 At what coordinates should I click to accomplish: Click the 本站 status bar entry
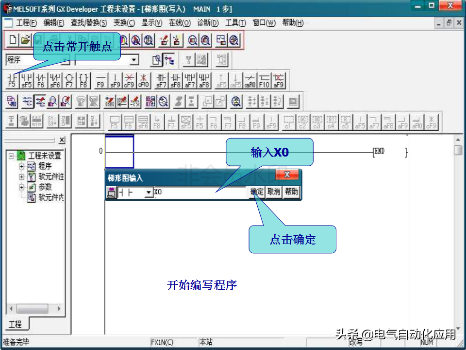(x=206, y=342)
